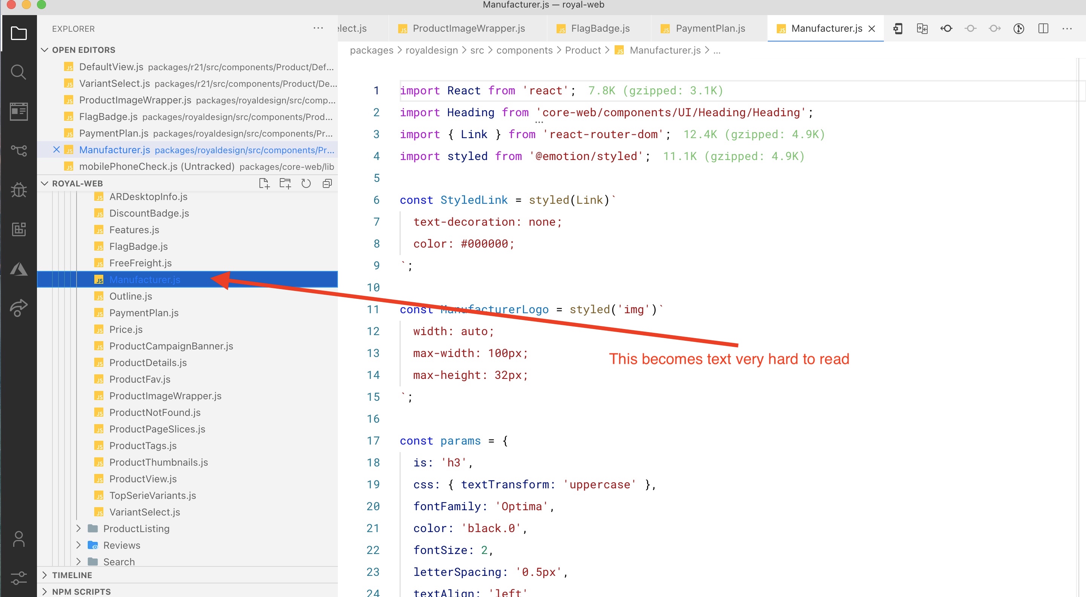
Task: Close the Manufacturer.js tab
Action: [x=872, y=29]
